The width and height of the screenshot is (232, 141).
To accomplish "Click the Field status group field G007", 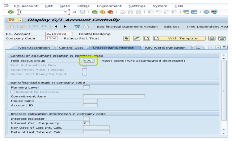I will click(x=89, y=61).
